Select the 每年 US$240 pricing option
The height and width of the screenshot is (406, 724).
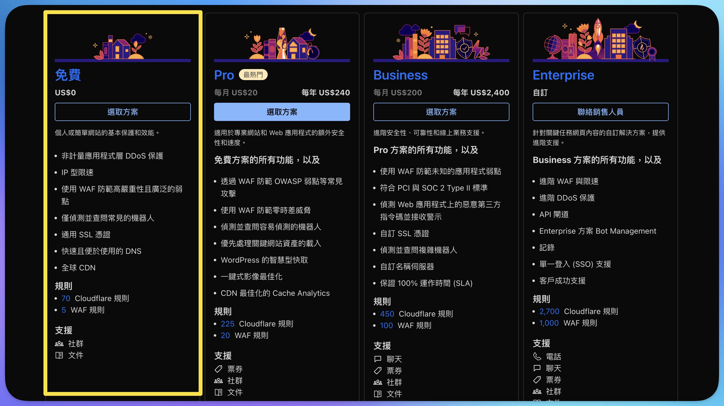[x=325, y=92]
